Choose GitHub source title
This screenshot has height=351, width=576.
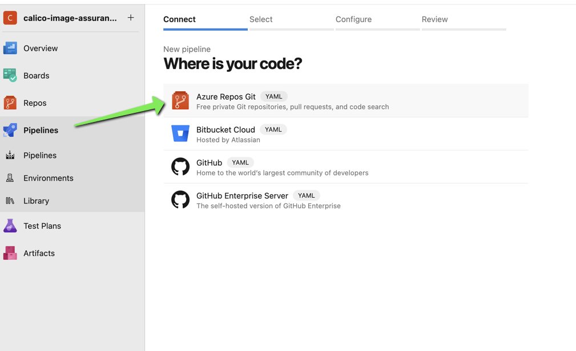pos(210,163)
